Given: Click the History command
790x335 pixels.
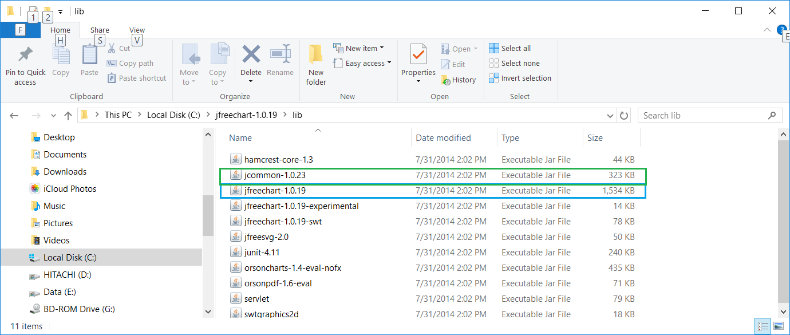Looking at the screenshot, I should (459, 80).
